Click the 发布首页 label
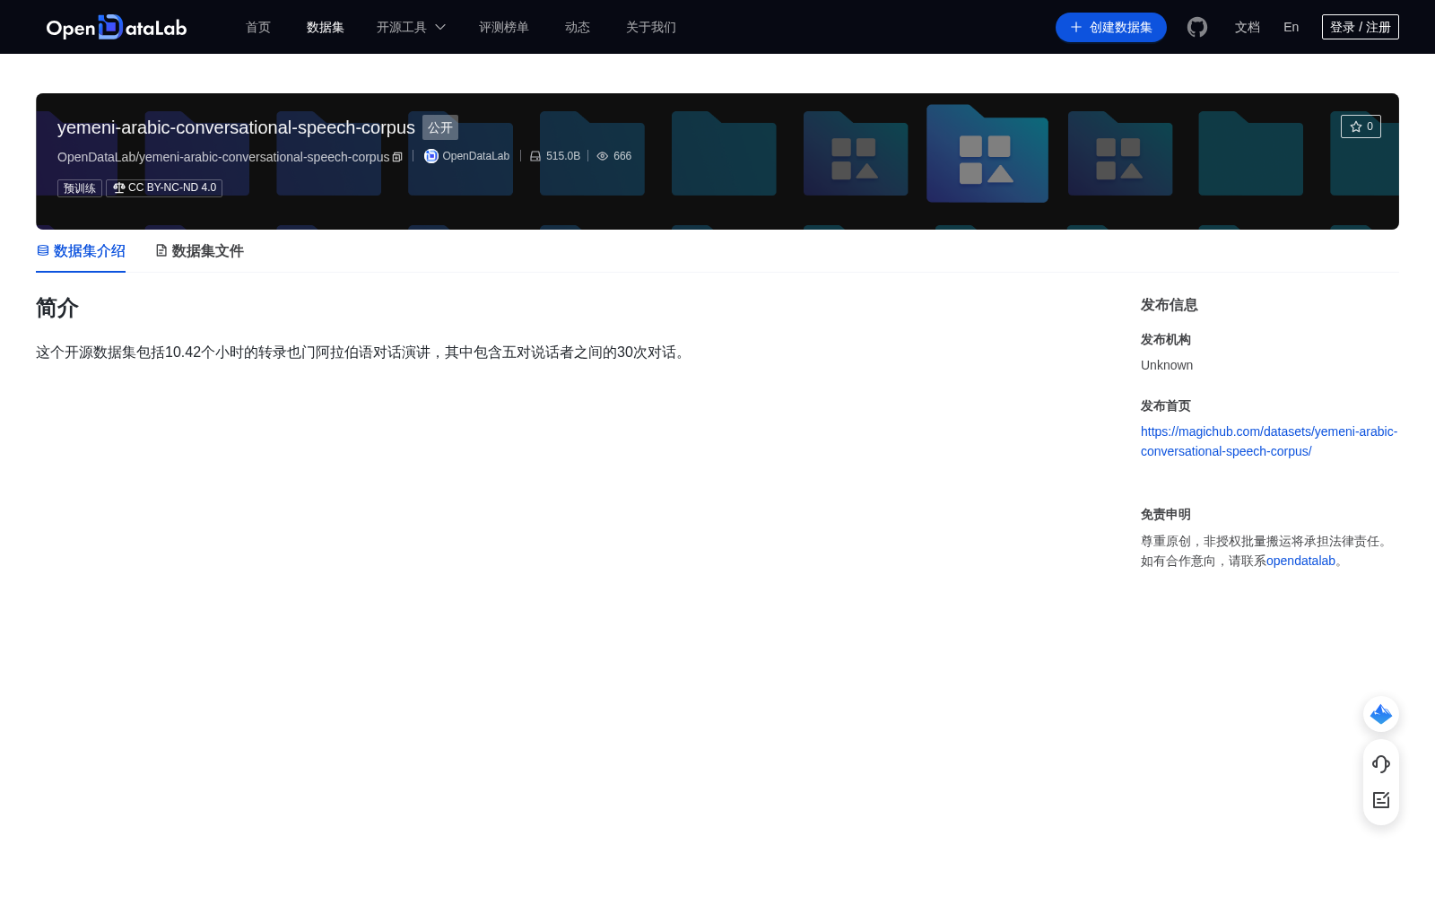1435x897 pixels. click(1166, 405)
